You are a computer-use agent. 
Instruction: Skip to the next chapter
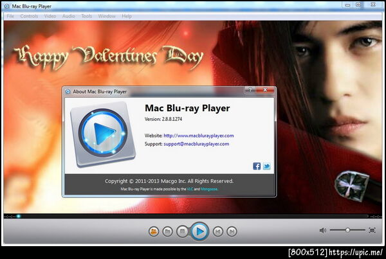click(232, 231)
